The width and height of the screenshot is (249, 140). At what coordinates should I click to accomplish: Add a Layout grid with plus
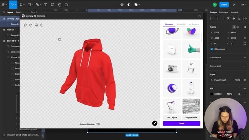(x=245, y=66)
